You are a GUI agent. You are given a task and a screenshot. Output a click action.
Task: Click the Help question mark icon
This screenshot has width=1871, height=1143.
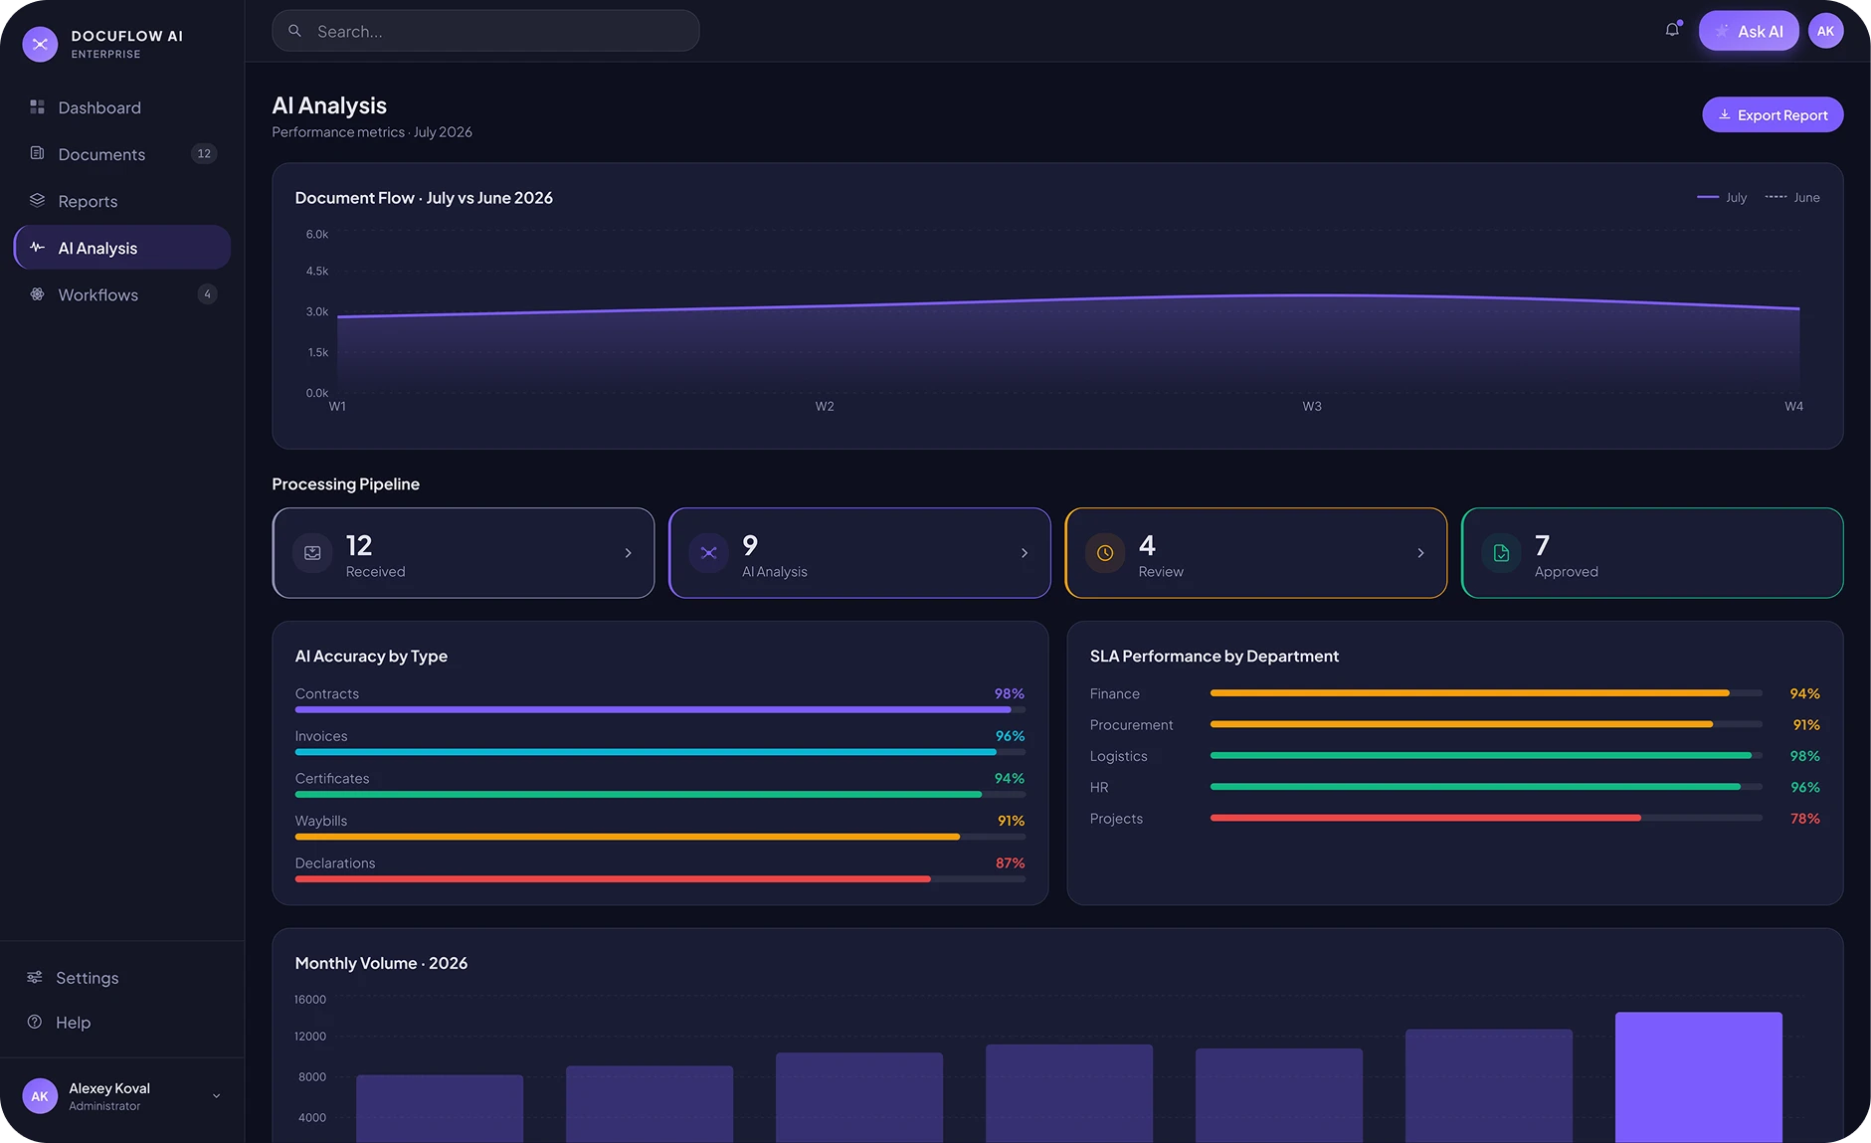(35, 1022)
